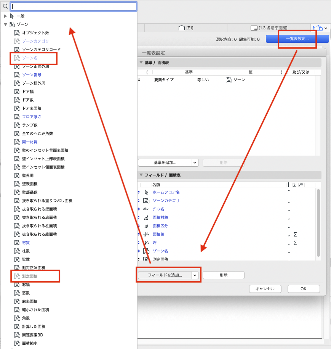Choose ゾーン名 in the field list

coord(30,58)
